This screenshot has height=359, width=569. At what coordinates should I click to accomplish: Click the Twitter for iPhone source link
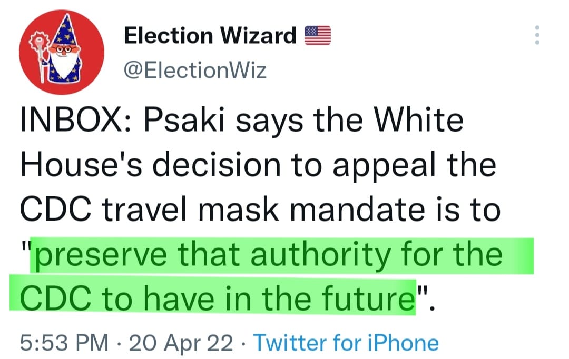346,343
